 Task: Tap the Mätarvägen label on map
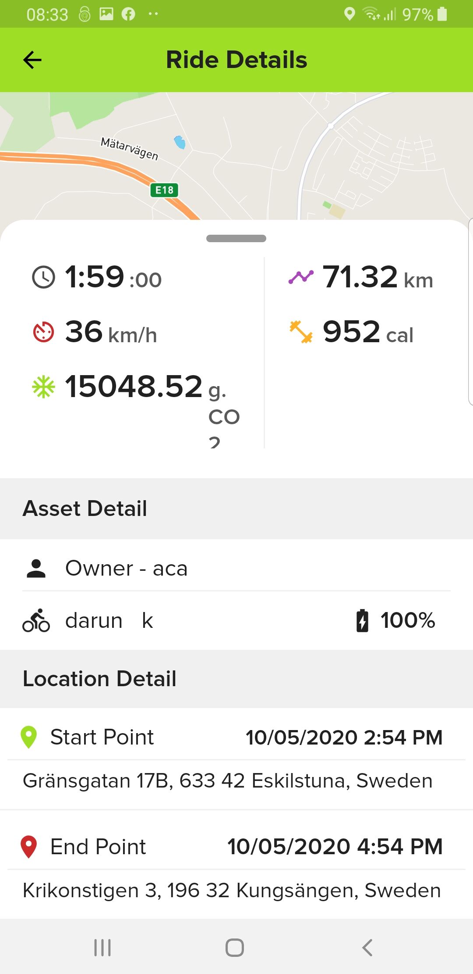pos(130,149)
